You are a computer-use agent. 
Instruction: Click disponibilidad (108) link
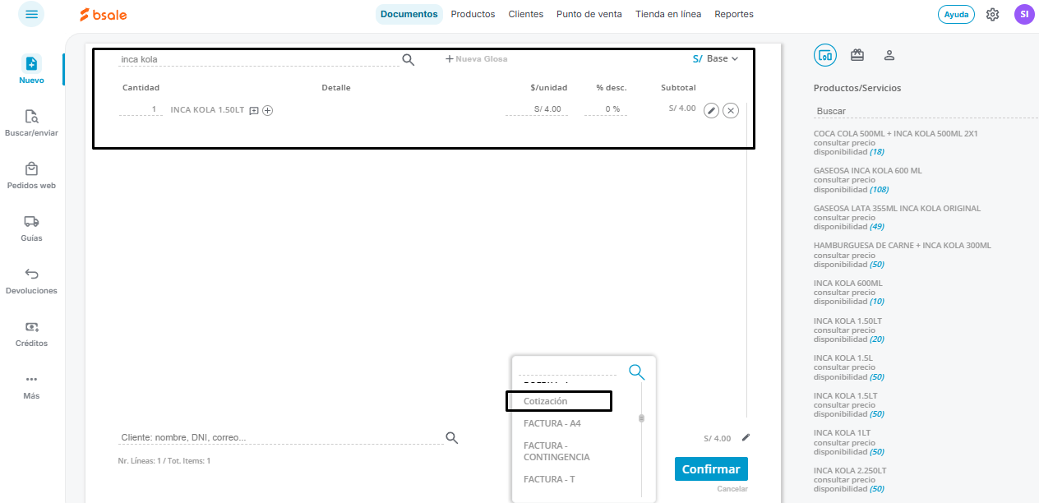[852, 189]
